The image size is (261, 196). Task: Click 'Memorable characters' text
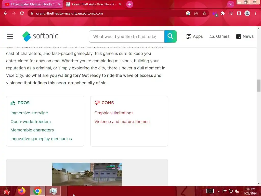coord(32,130)
